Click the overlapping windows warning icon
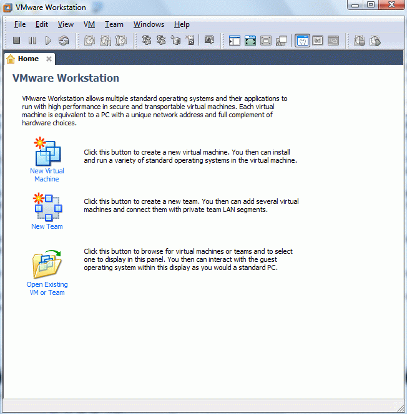The height and width of the screenshot is (414, 407). tap(282, 41)
